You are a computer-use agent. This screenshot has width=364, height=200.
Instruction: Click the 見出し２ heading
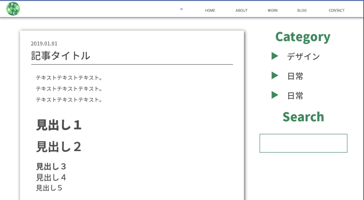coord(59,146)
